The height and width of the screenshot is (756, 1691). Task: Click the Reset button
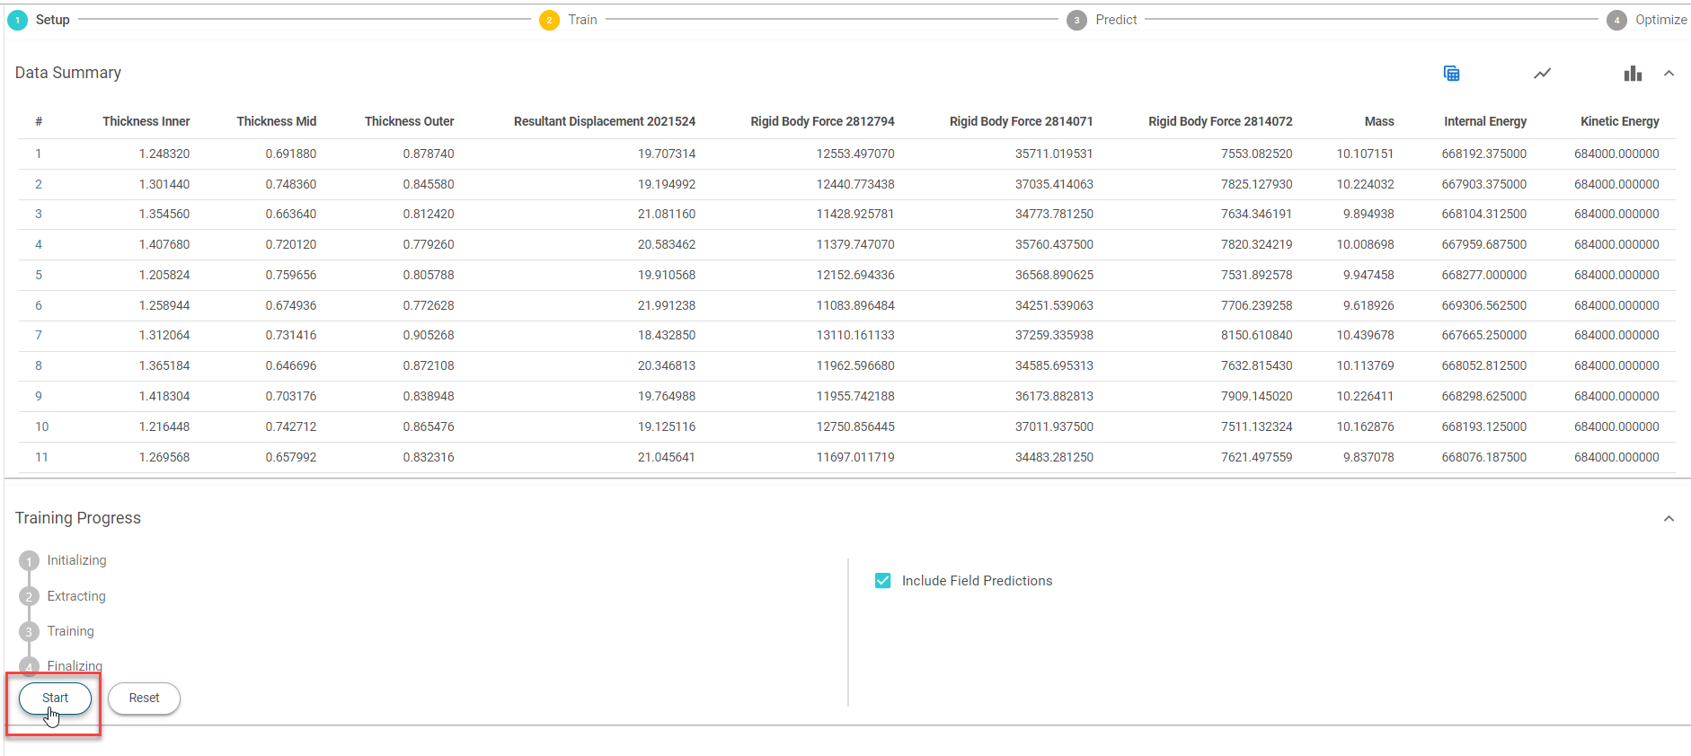[x=144, y=698]
